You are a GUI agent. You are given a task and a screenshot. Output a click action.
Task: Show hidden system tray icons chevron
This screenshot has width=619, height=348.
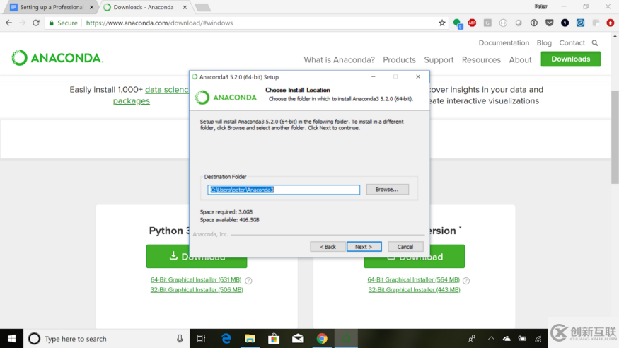click(x=491, y=339)
